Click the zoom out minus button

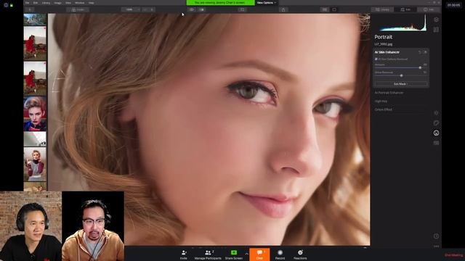145,9
